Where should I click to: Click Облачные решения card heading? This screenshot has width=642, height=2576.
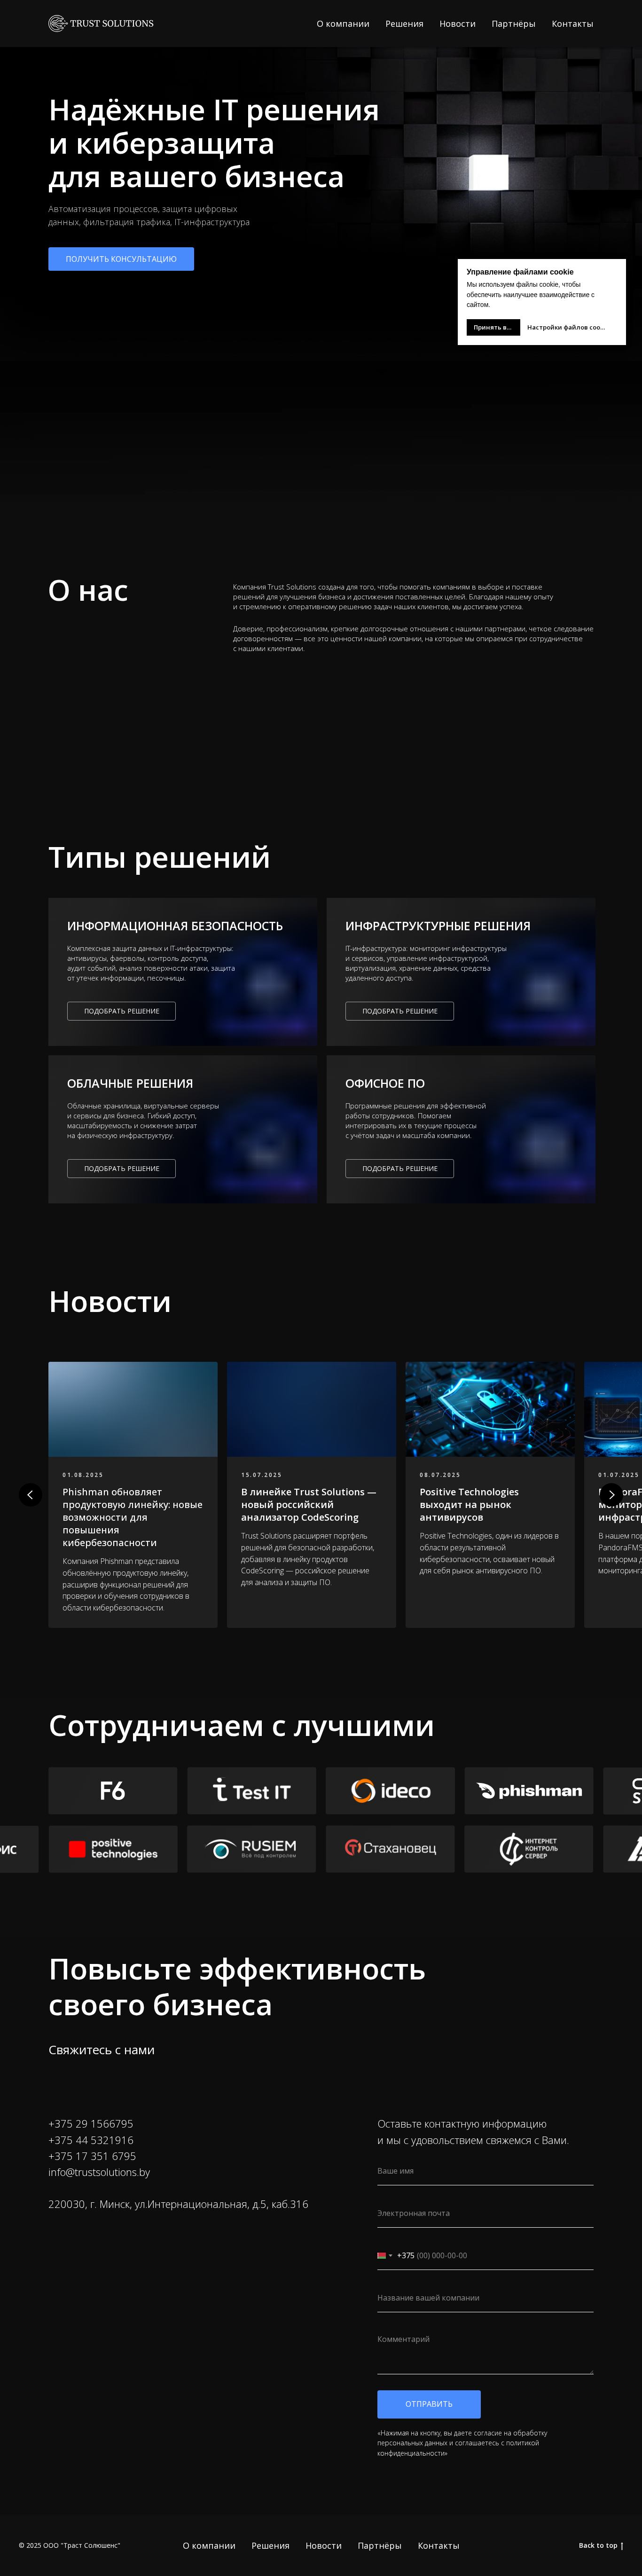[x=130, y=1083]
